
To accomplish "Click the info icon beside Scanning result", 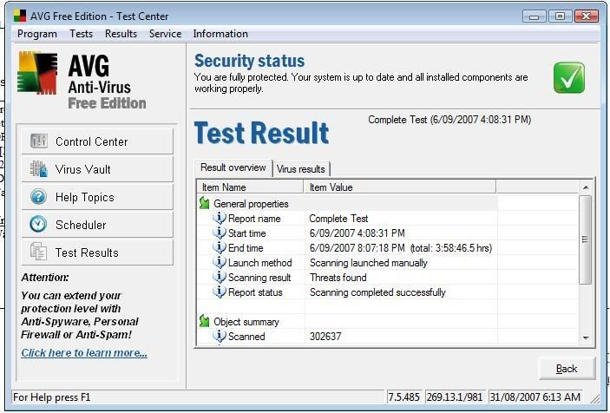I will 220,278.
